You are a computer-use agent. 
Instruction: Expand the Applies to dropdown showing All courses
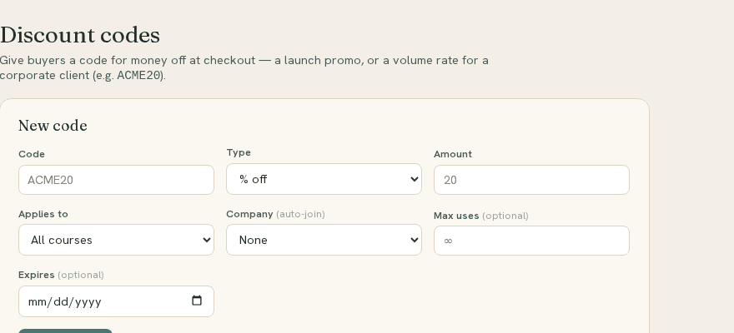click(x=116, y=240)
